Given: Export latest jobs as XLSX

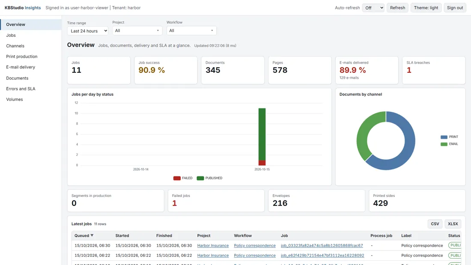Looking at the screenshot, I should point(453,224).
